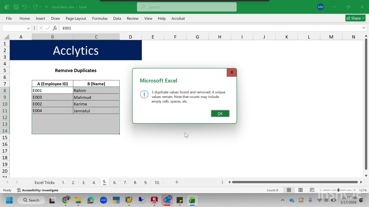369x207 pixels.
Task: Open Customize Quick Access Toolbar dropdown
Action: coord(46,7)
